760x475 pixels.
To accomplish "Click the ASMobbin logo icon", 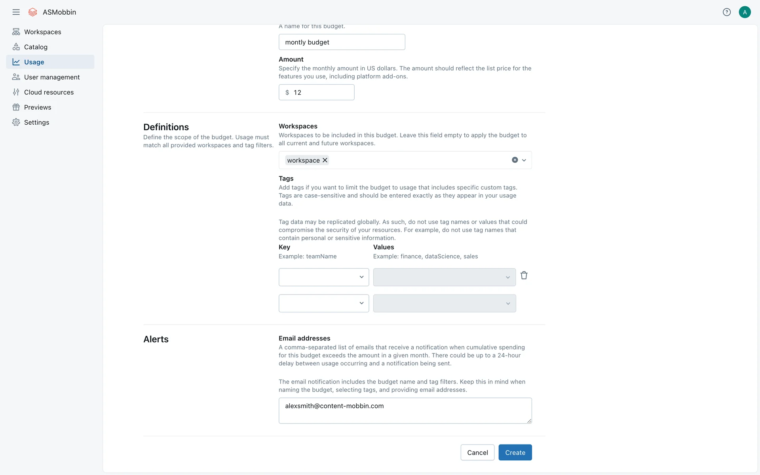I will tap(33, 12).
